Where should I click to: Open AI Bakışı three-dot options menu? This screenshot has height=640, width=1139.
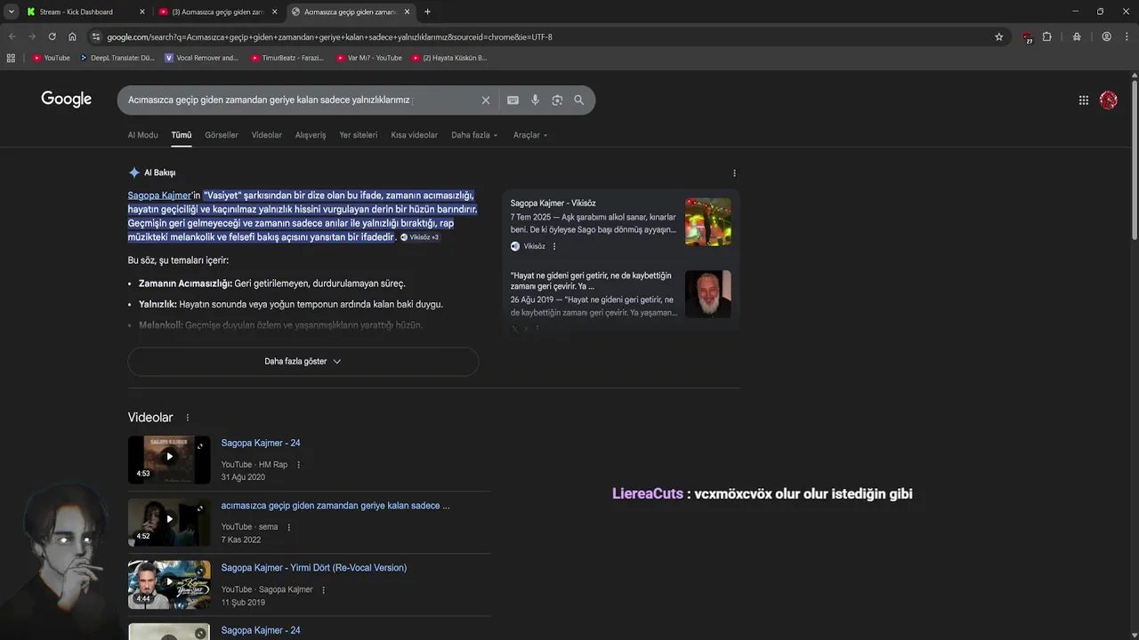click(734, 173)
